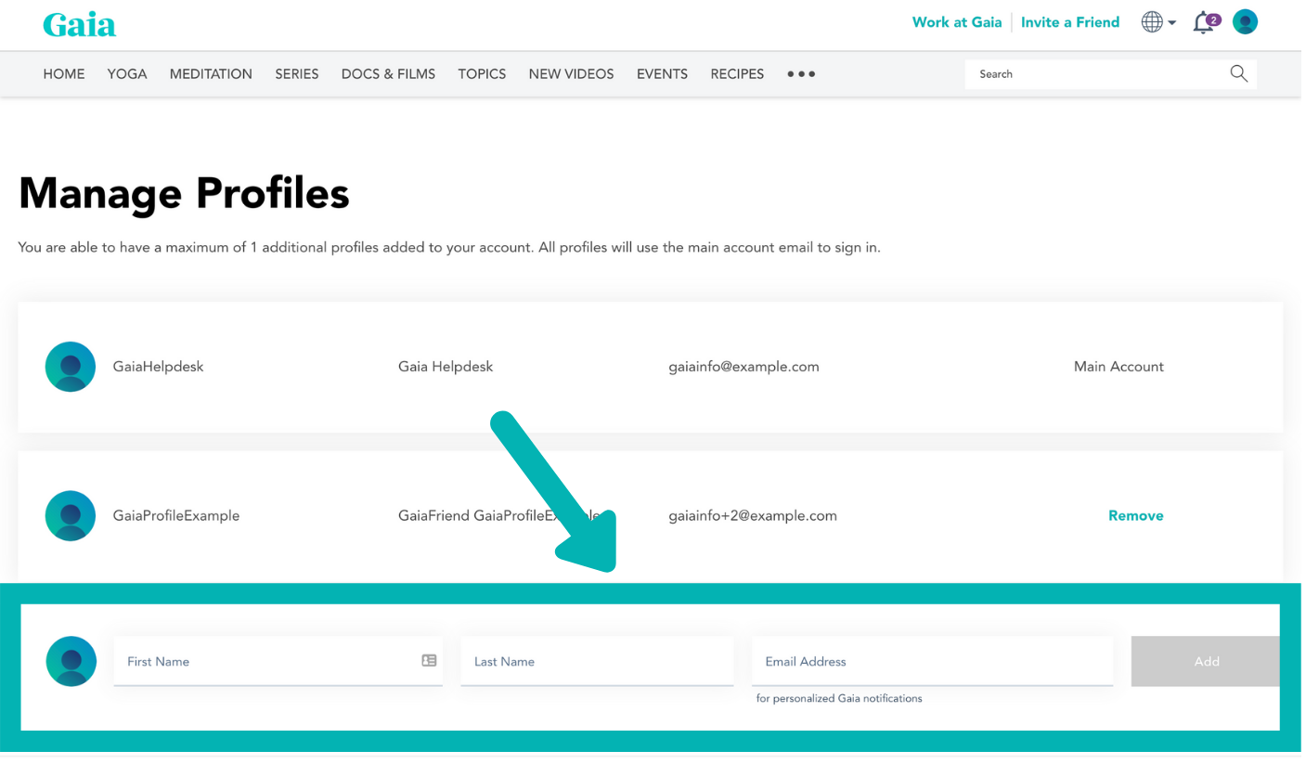Click the gaiainfo@example.com email text
1306x764 pixels.
point(744,367)
